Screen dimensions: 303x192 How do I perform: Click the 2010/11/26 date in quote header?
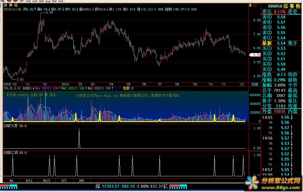tap(12, 9)
